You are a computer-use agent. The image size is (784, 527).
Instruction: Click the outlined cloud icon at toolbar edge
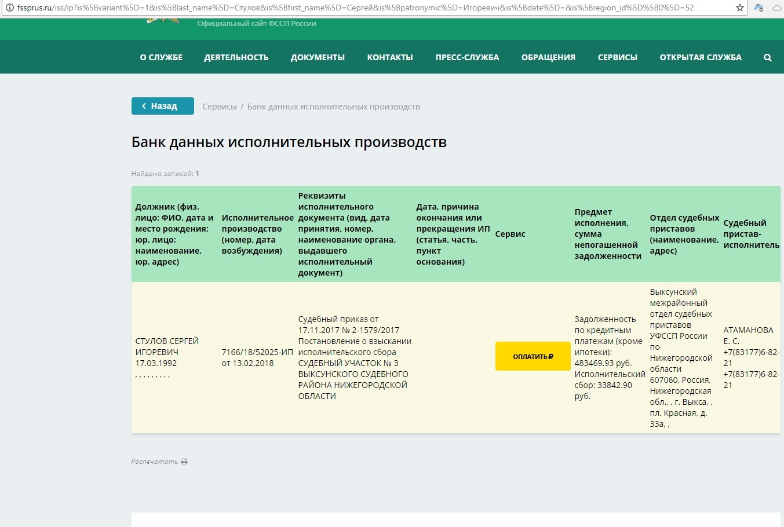777,8
